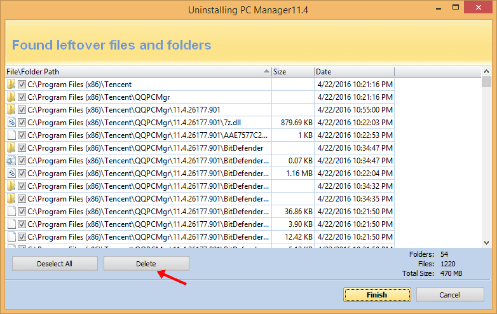Select the date 4/22/2016 10:22:53 PM

pyautogui.click(x=355, y=135)
